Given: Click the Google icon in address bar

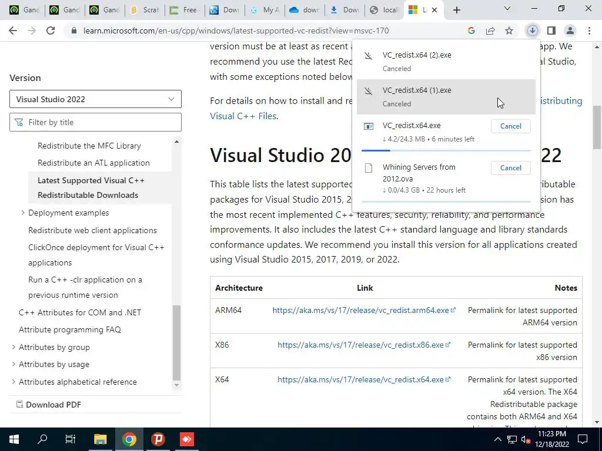Looking at the screenshot, I should tap(471, 31).
